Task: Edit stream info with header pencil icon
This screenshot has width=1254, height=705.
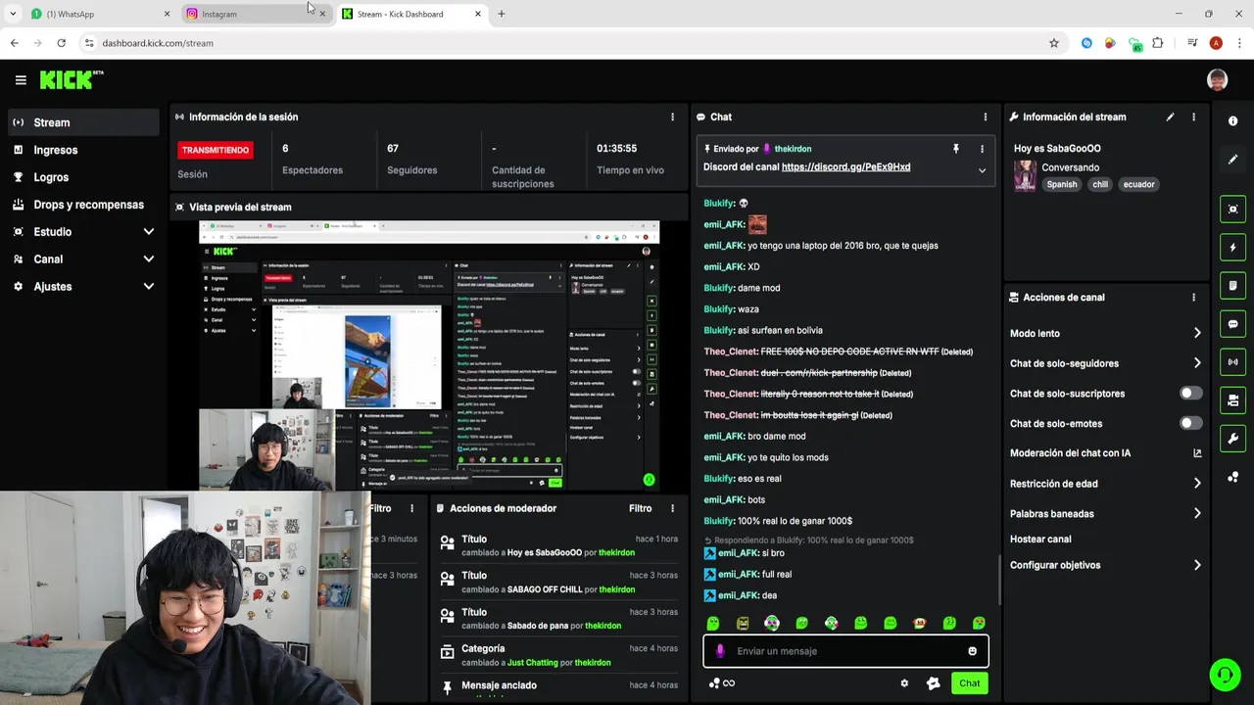Action: (x=1170, y=117)
